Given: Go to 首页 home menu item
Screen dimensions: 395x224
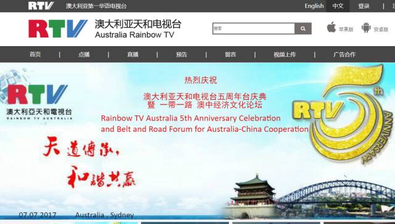Looking at the screenshot, I should tap(35, 54).
